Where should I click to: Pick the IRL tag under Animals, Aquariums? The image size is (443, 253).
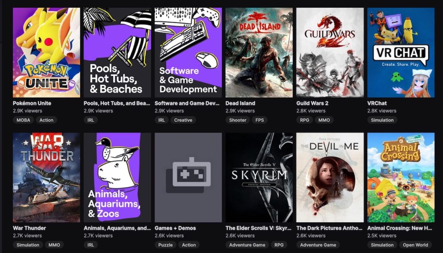click(91, 245)
